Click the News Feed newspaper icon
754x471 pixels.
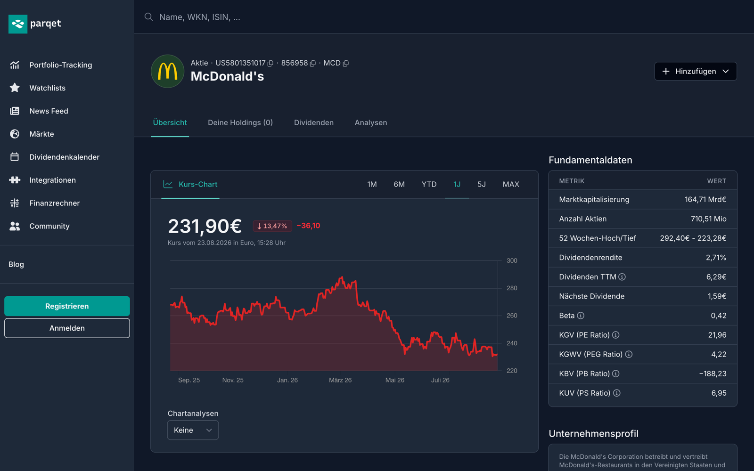coord(15,111)
